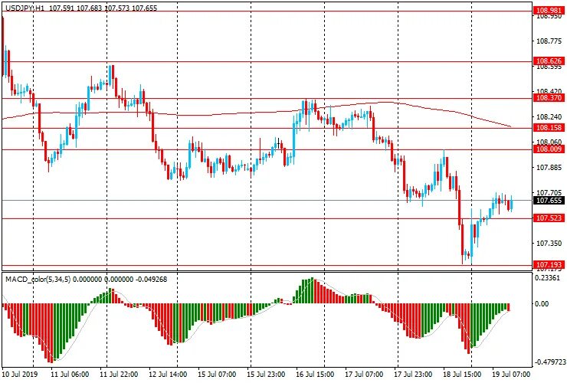
Task: Click the 107.705 price scale value
Action: pyautogui.click(x=549, y=193)
